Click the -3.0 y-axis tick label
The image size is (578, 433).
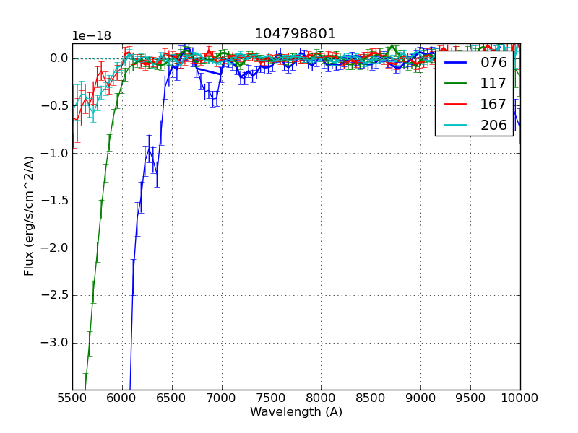55,343
